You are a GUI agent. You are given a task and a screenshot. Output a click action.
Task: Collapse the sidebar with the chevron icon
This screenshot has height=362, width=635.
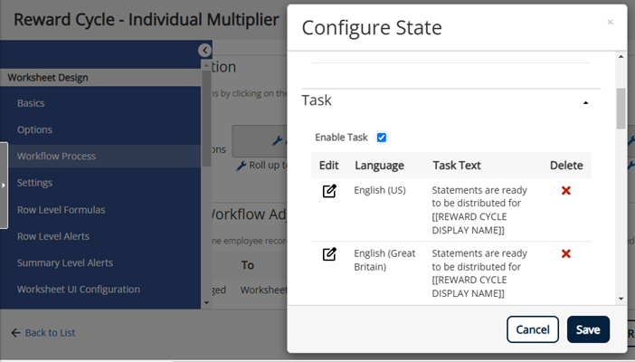pos(205,51)
